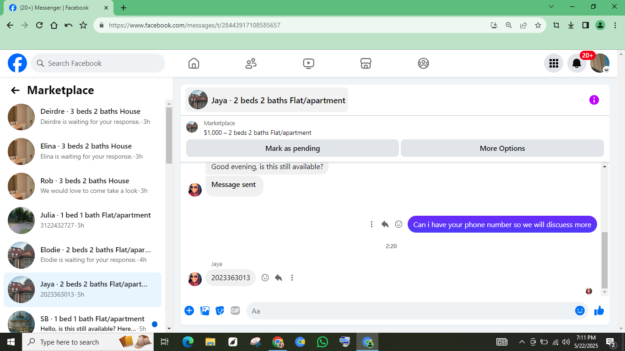The height and width of the screenshot is (351, 625).
Task: Toggle the browser side panel
Action: coord(586,25)
